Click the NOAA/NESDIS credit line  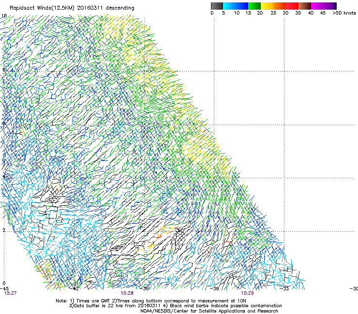click(209, 311)
